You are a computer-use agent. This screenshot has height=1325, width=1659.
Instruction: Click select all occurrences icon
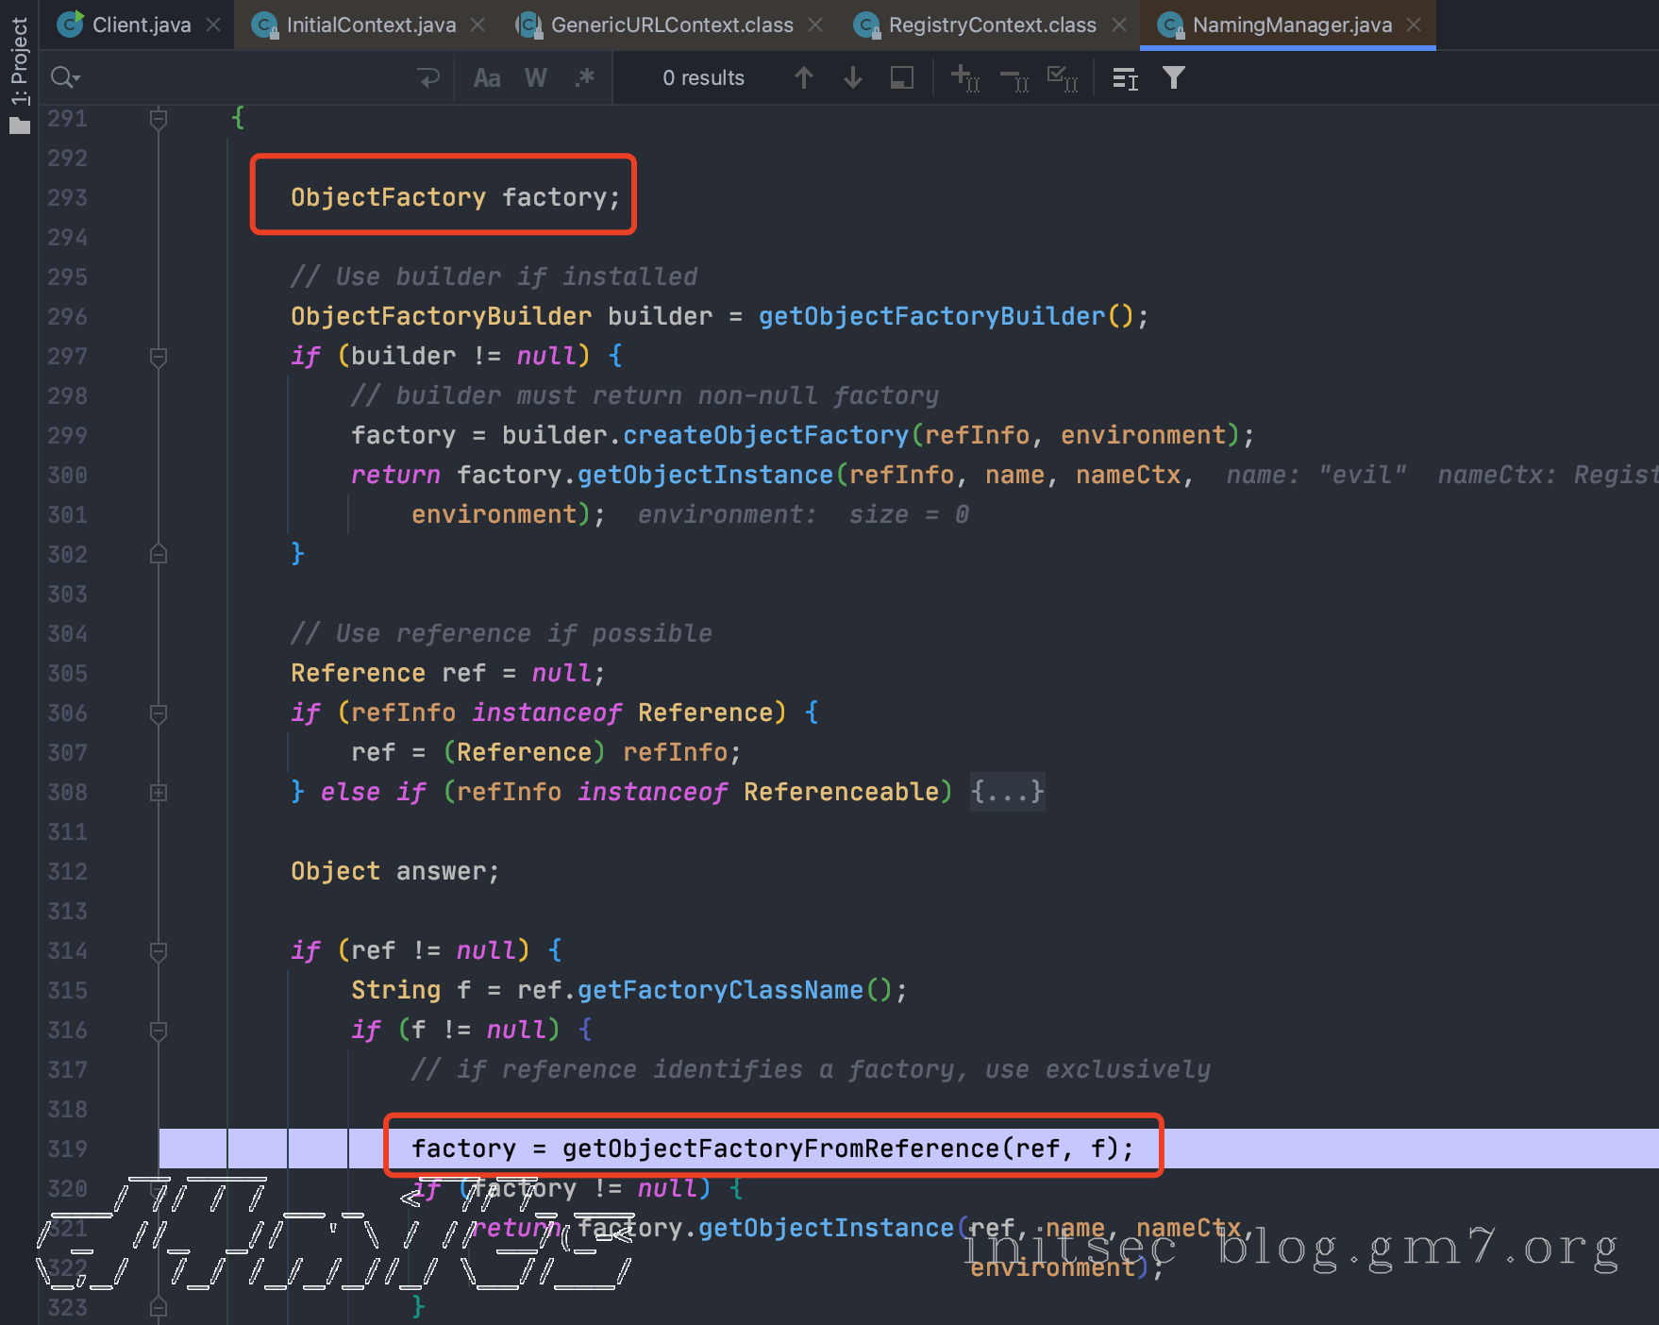click(x=1063, y=78)
